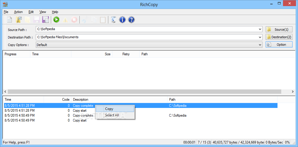298x147 pixels.
Task: Open the Action menu
Action: (18, 12)
